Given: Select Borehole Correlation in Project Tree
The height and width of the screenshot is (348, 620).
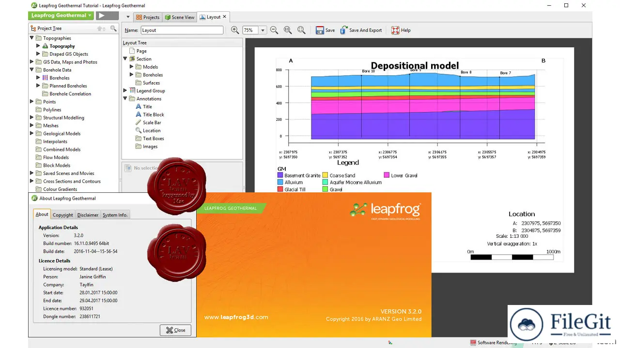Looking at the screenshot, I should coord(70,94).
